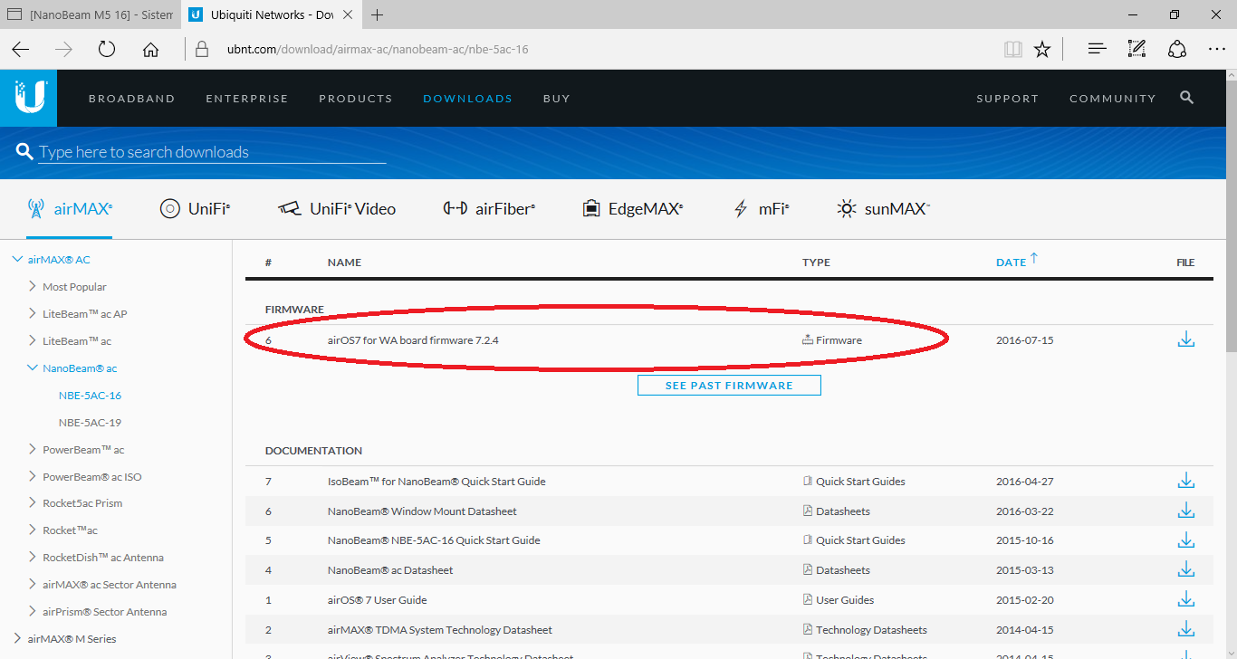Expand PowerBeam ac ISO tree item

[33, 476]
